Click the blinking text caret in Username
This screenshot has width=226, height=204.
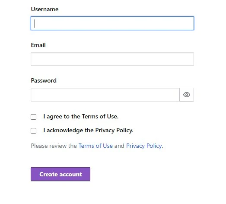click(x=35, y=23)
